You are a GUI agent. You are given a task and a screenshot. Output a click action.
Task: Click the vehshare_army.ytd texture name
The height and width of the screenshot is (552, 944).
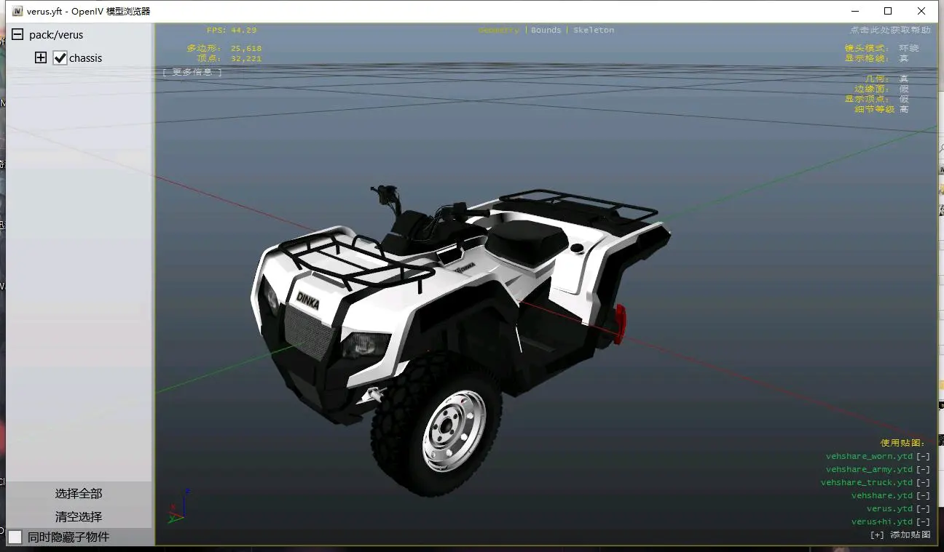pos(869,470)
